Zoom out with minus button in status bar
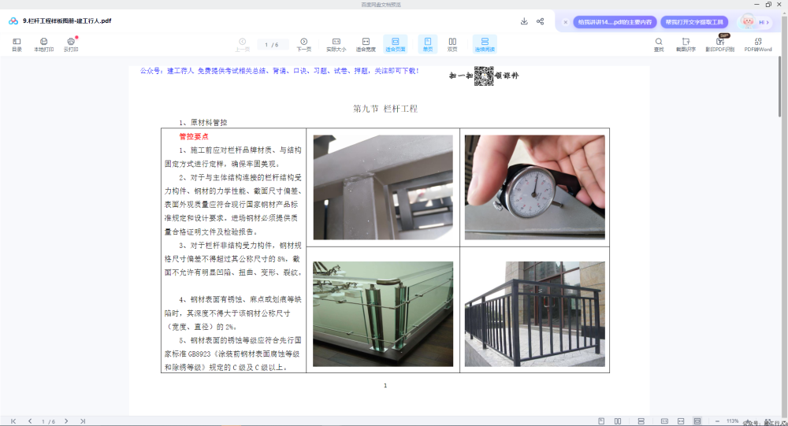The width and height of the screenshot is (788, 426). tap(717, 421)
